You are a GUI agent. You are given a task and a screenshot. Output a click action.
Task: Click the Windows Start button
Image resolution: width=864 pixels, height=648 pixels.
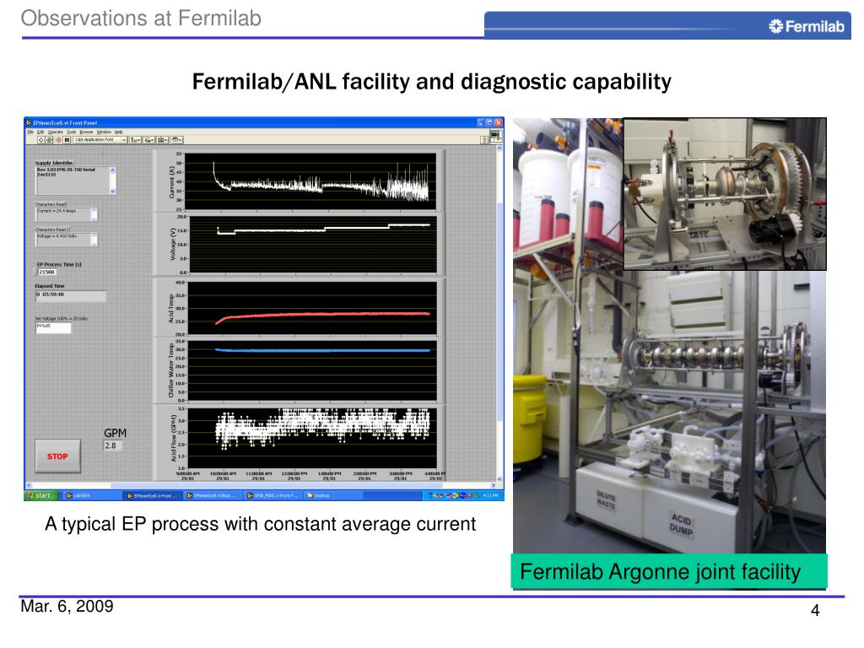pyautogui.click(x=40, y=496)
